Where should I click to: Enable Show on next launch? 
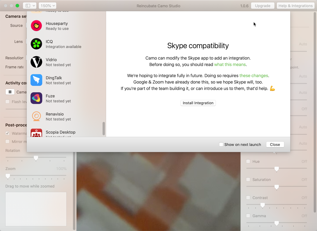(221, 144)
